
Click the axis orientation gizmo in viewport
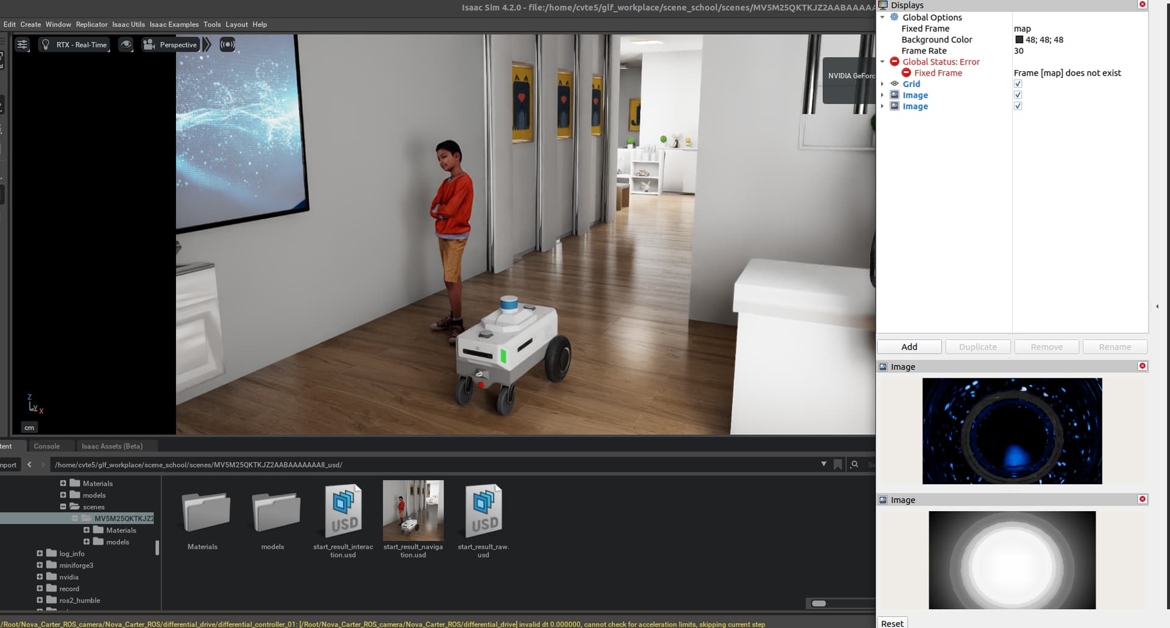[x=35, y=404]
